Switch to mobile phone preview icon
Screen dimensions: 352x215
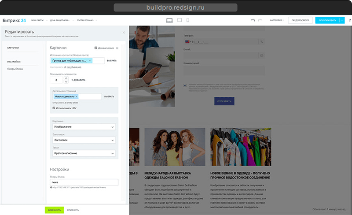click(x=188, y=20)
